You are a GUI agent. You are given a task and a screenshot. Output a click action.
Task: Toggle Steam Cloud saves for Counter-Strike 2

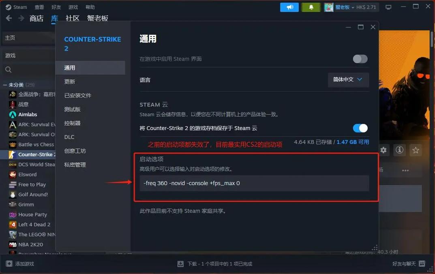click(360, 128)
